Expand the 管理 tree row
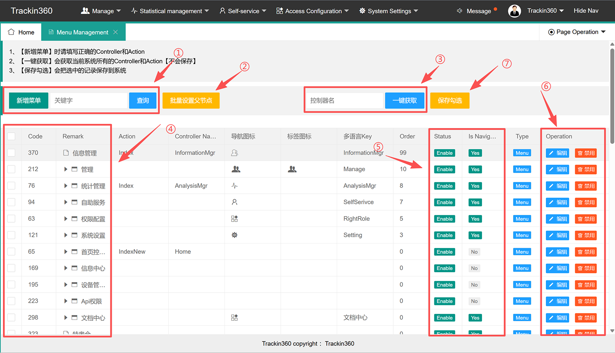This screenshot has width=615, height=353. [x=66, y=169]
